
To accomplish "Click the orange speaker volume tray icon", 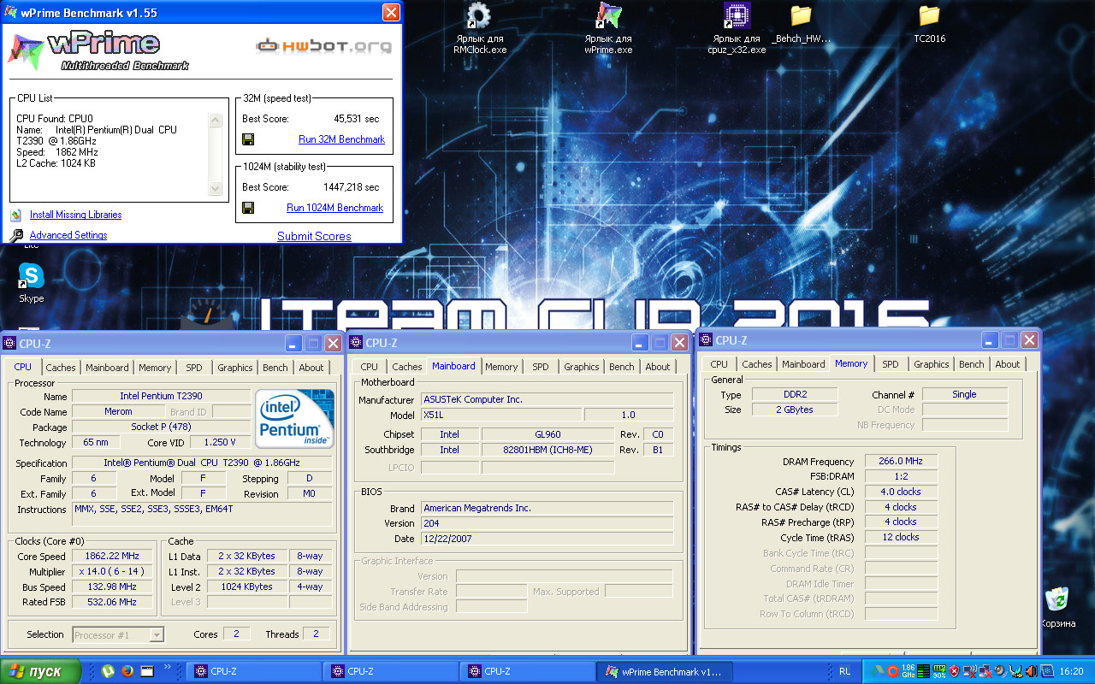I will point(1032,671).
